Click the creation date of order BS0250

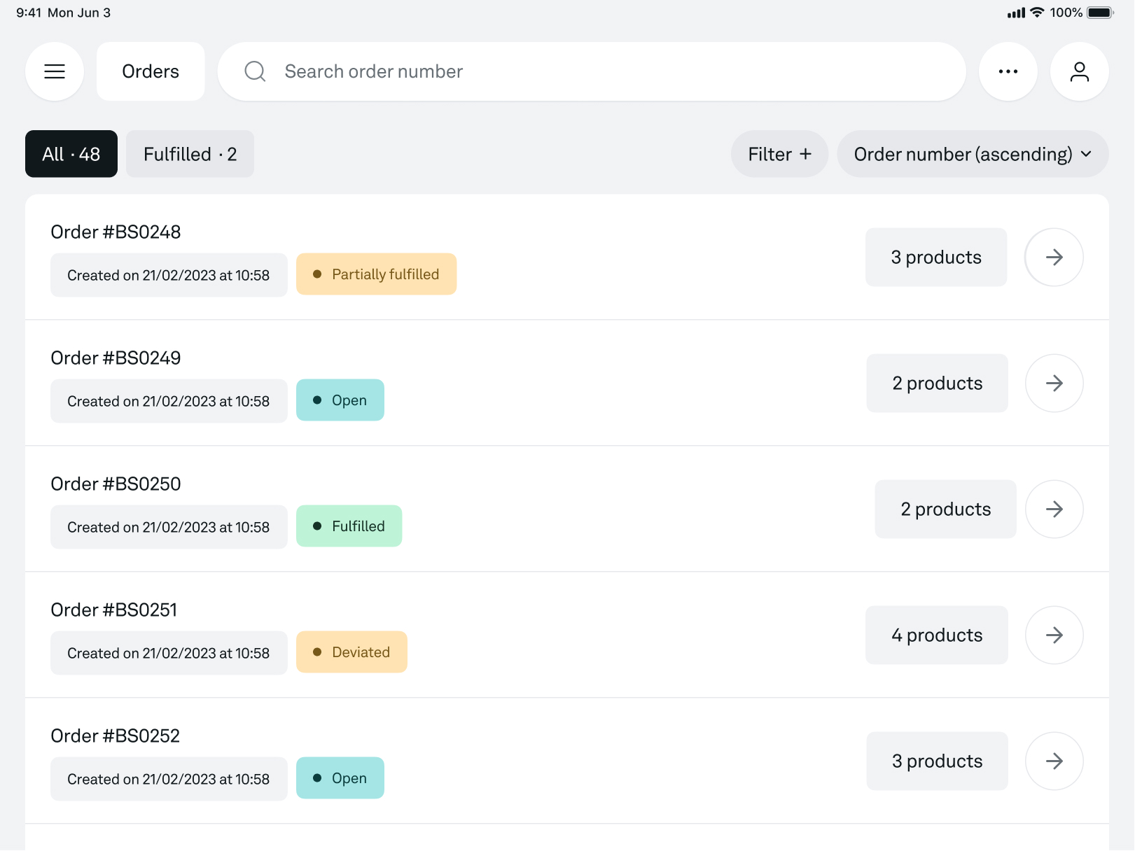click(169, 527)
